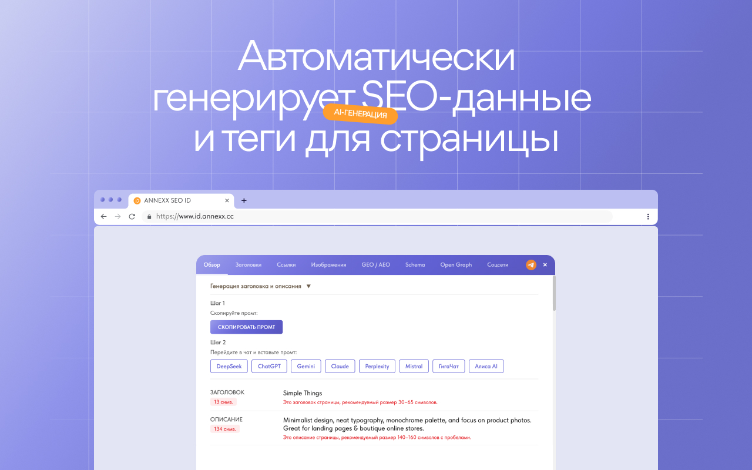This screenshot has height=470, width=752.
Task: Open the Perplexity chat button
Action: (x=377, y=366)
